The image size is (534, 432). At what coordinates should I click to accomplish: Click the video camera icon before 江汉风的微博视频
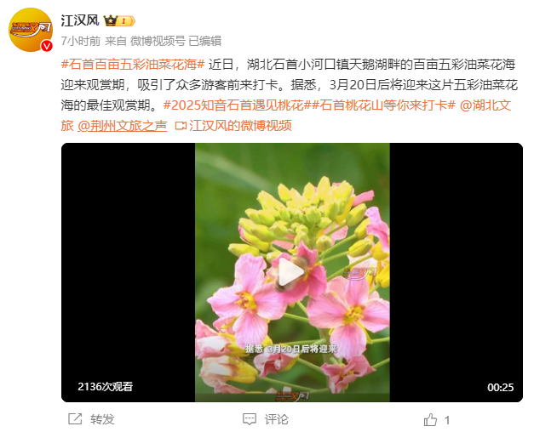click(x=181, y=126)
